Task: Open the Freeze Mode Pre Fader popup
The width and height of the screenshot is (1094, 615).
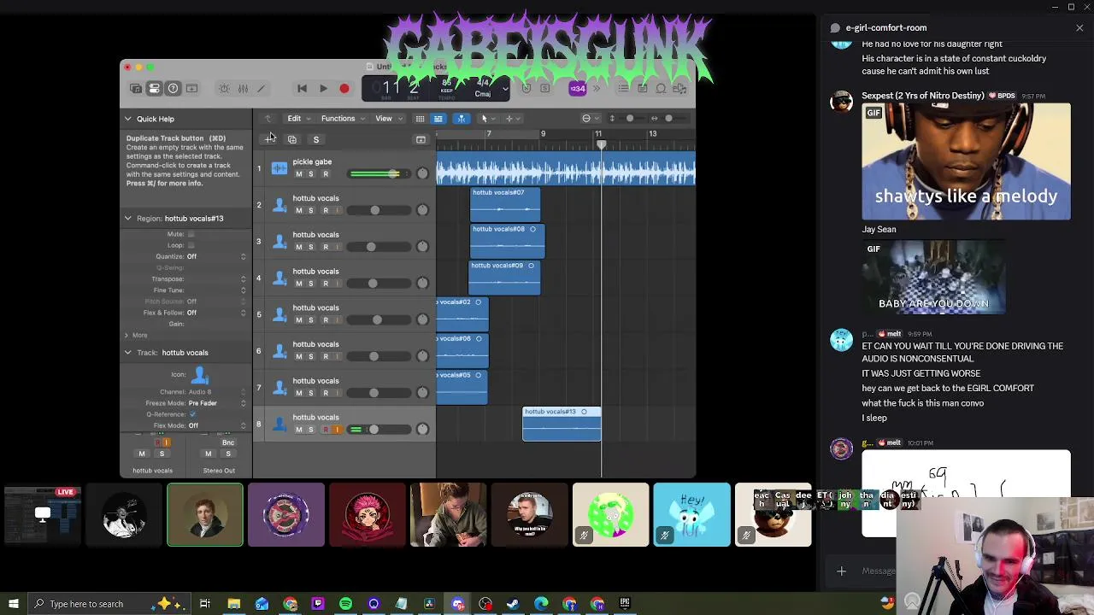Action: click(216, 403)
